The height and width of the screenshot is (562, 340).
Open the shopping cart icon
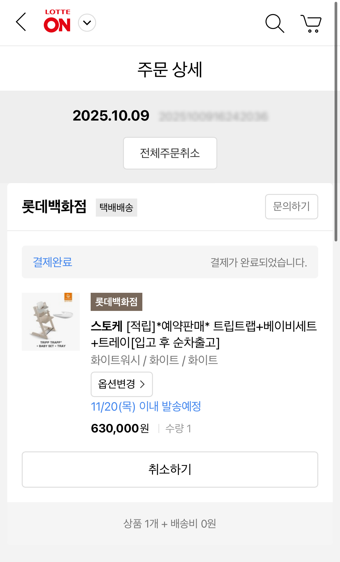pyautogui.click(x=311, y=23)
